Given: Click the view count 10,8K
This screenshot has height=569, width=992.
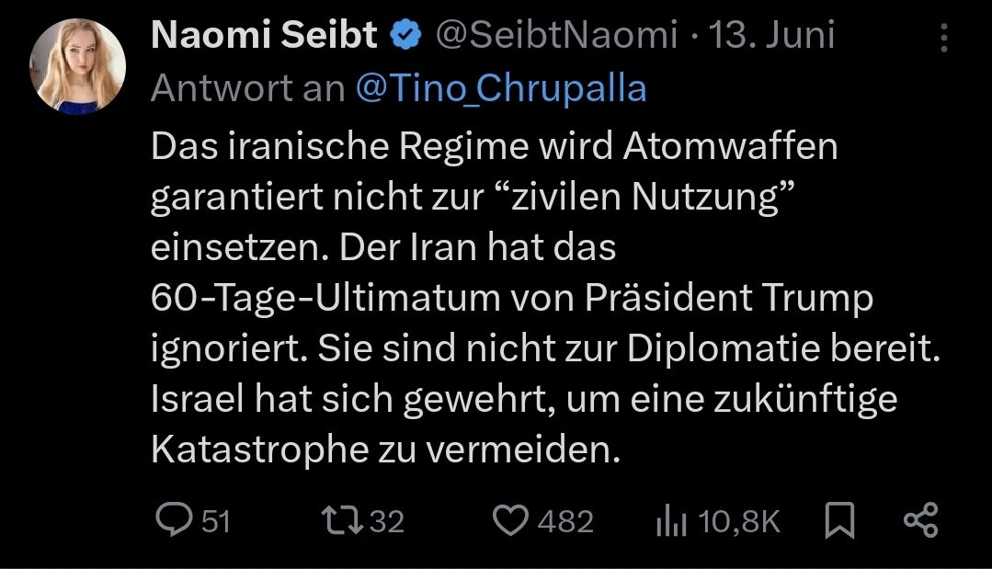Looking at the screenshot, I should click(x=739, y=522).
